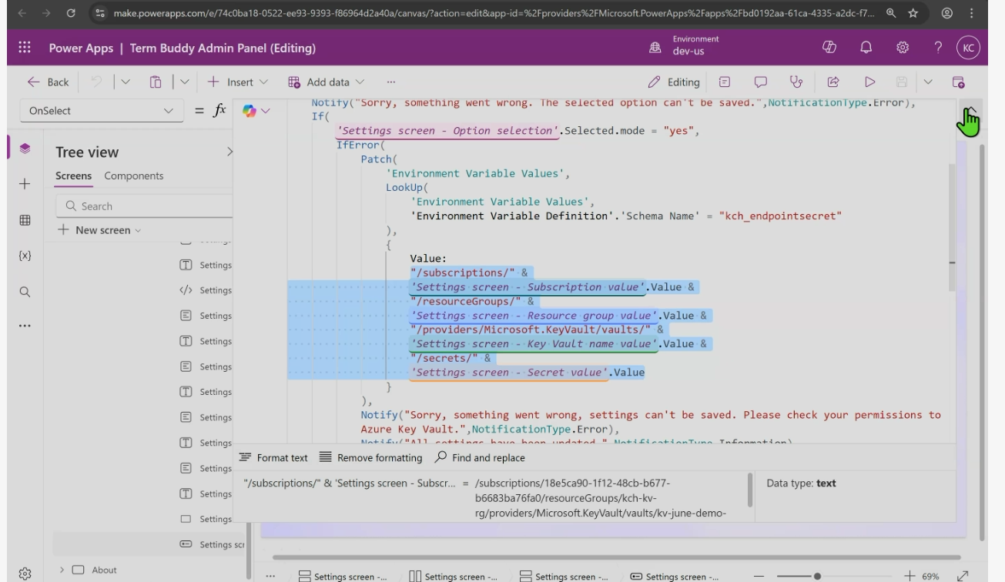This screenshot has width=1005, height=582.
Task: Open the toolbar overflow ellipsis
Action: click(391, 82)
